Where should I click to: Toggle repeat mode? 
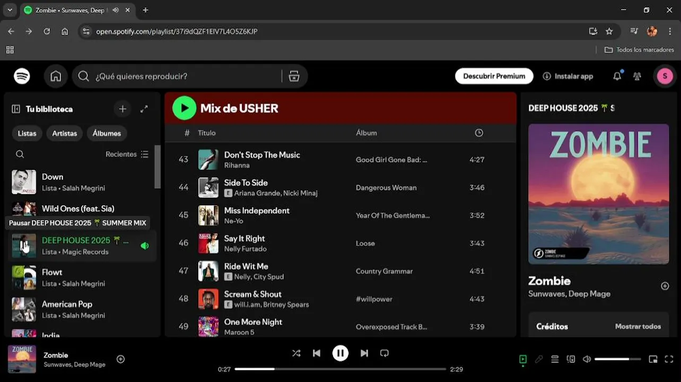tap(385, 353)
